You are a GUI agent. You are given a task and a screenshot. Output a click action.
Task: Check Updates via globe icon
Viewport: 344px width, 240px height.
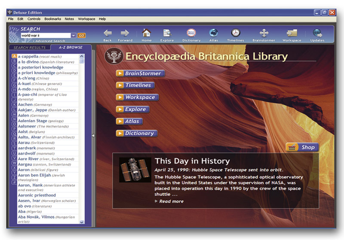point(317,33)
